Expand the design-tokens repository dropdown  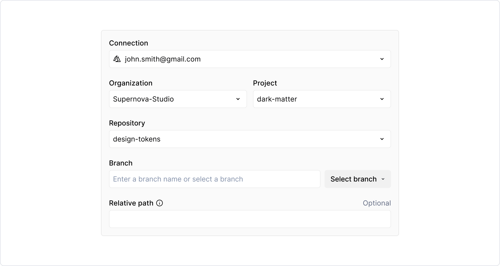click(x=249, y=139)
